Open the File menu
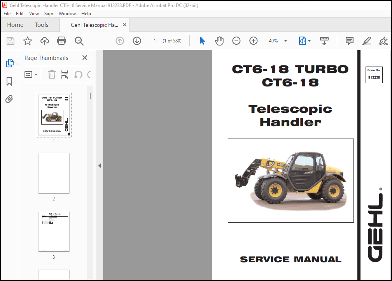392x281 pixels. (x=7, y=14)
